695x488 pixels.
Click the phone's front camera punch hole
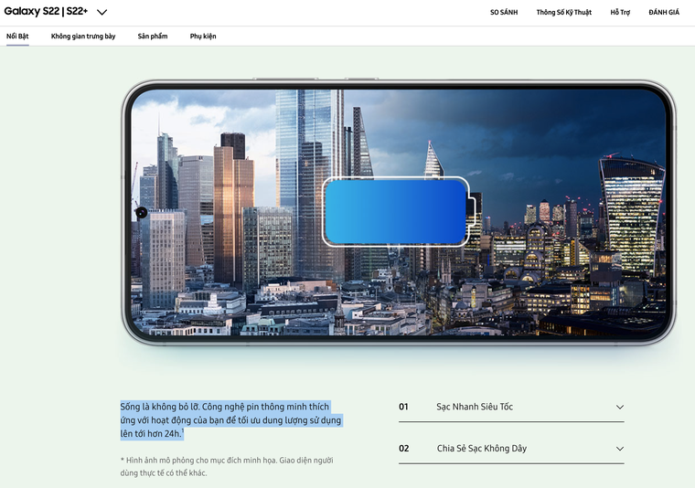coord(141,212)
